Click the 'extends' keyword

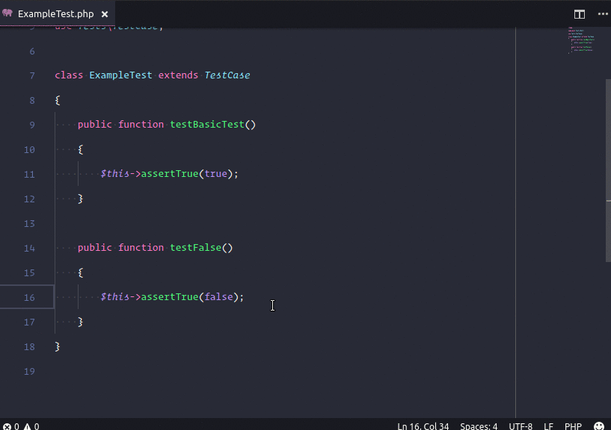178,75
